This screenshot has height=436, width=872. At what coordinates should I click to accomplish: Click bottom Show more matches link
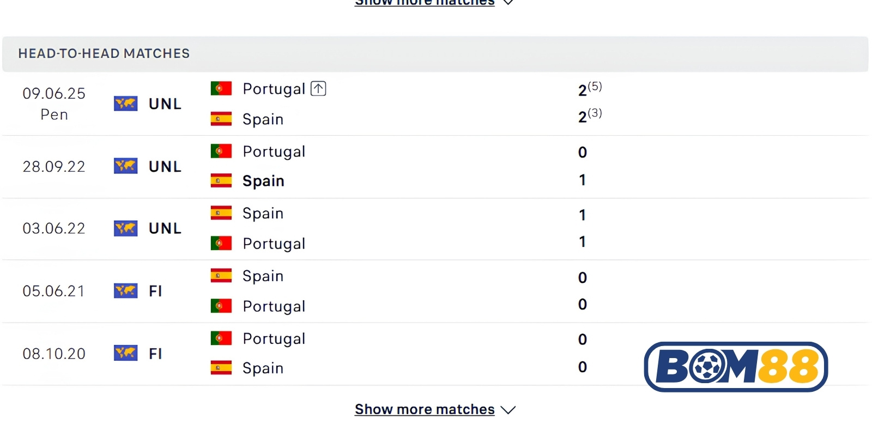pos(425,409)
